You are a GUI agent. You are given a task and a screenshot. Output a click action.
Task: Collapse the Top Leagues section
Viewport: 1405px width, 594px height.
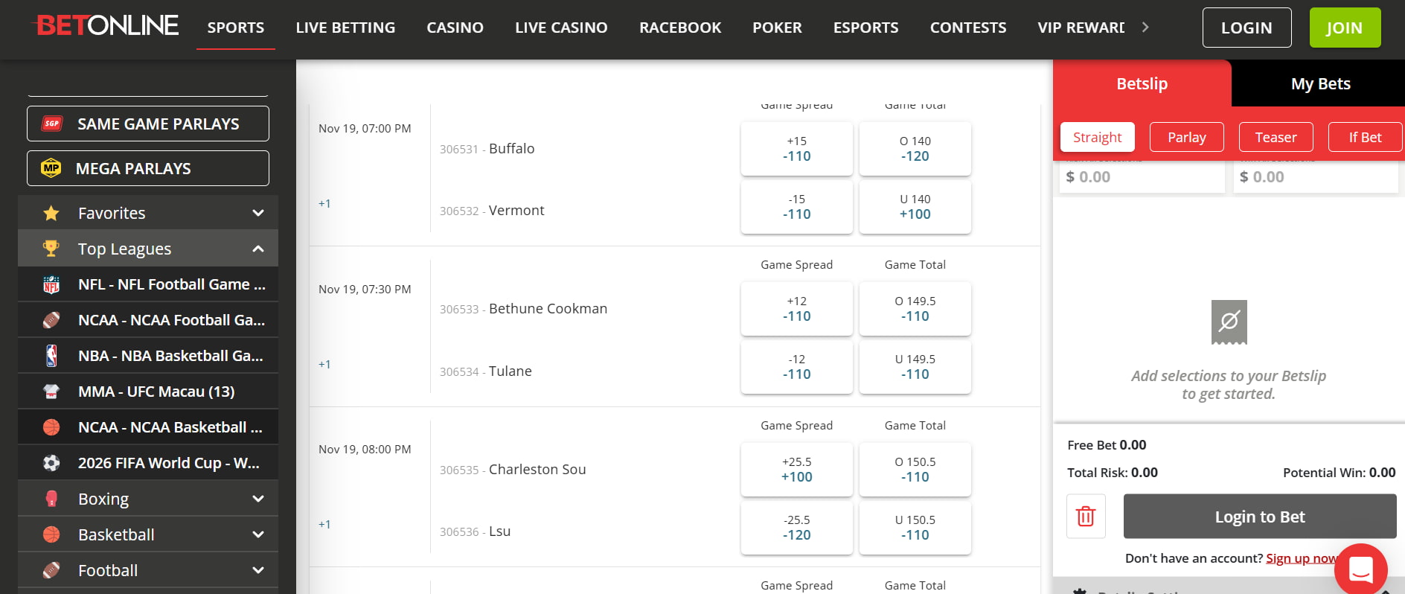[x=258, y=248]
